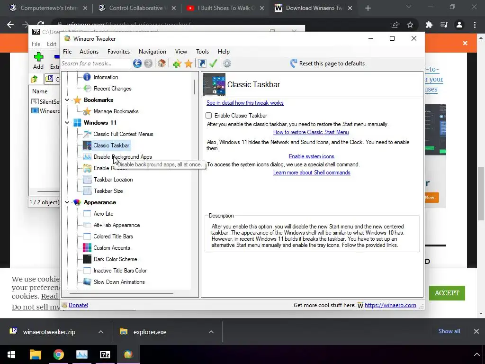Select Taskbar Size tweak

point(108,191)
